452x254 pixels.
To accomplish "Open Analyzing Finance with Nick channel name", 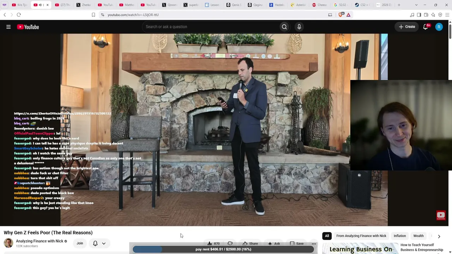I will (40, 241).
